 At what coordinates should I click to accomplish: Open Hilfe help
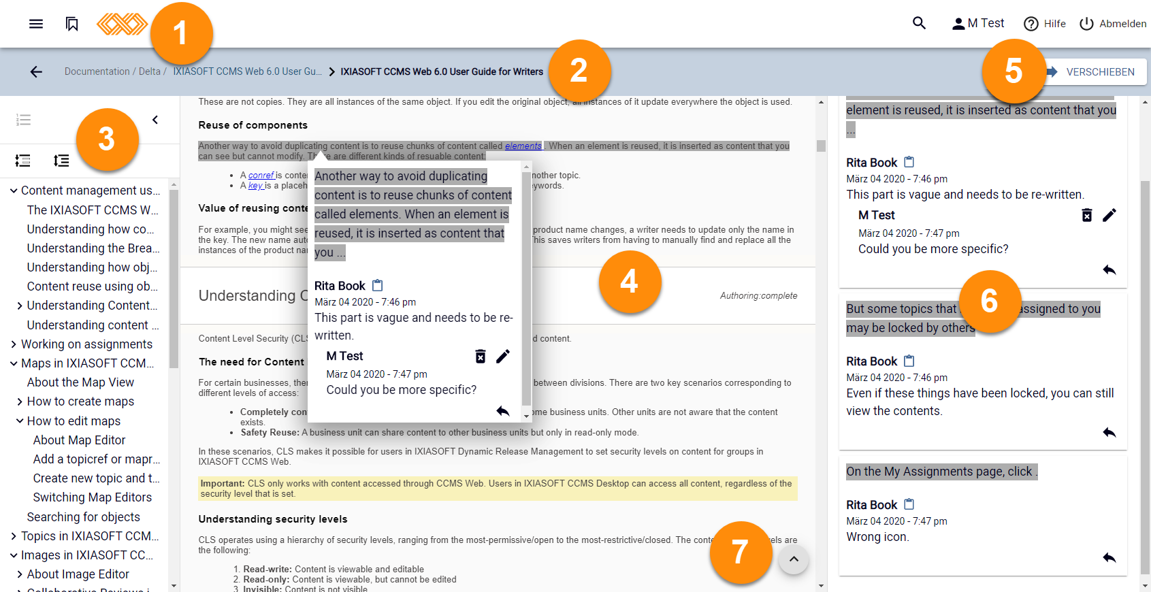(x=1045, y=24)
